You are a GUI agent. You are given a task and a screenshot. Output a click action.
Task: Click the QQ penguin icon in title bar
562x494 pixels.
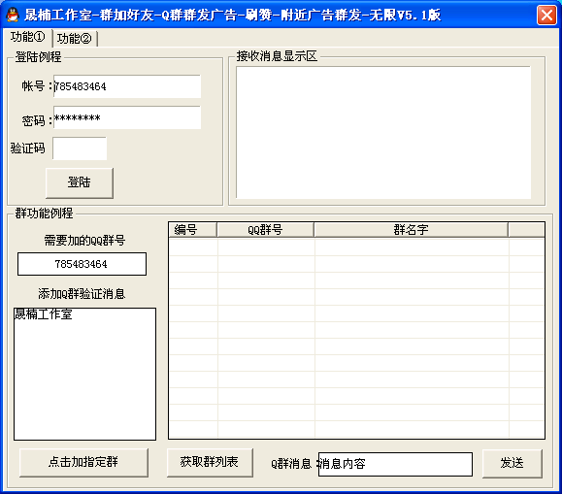tap(13, 15)
